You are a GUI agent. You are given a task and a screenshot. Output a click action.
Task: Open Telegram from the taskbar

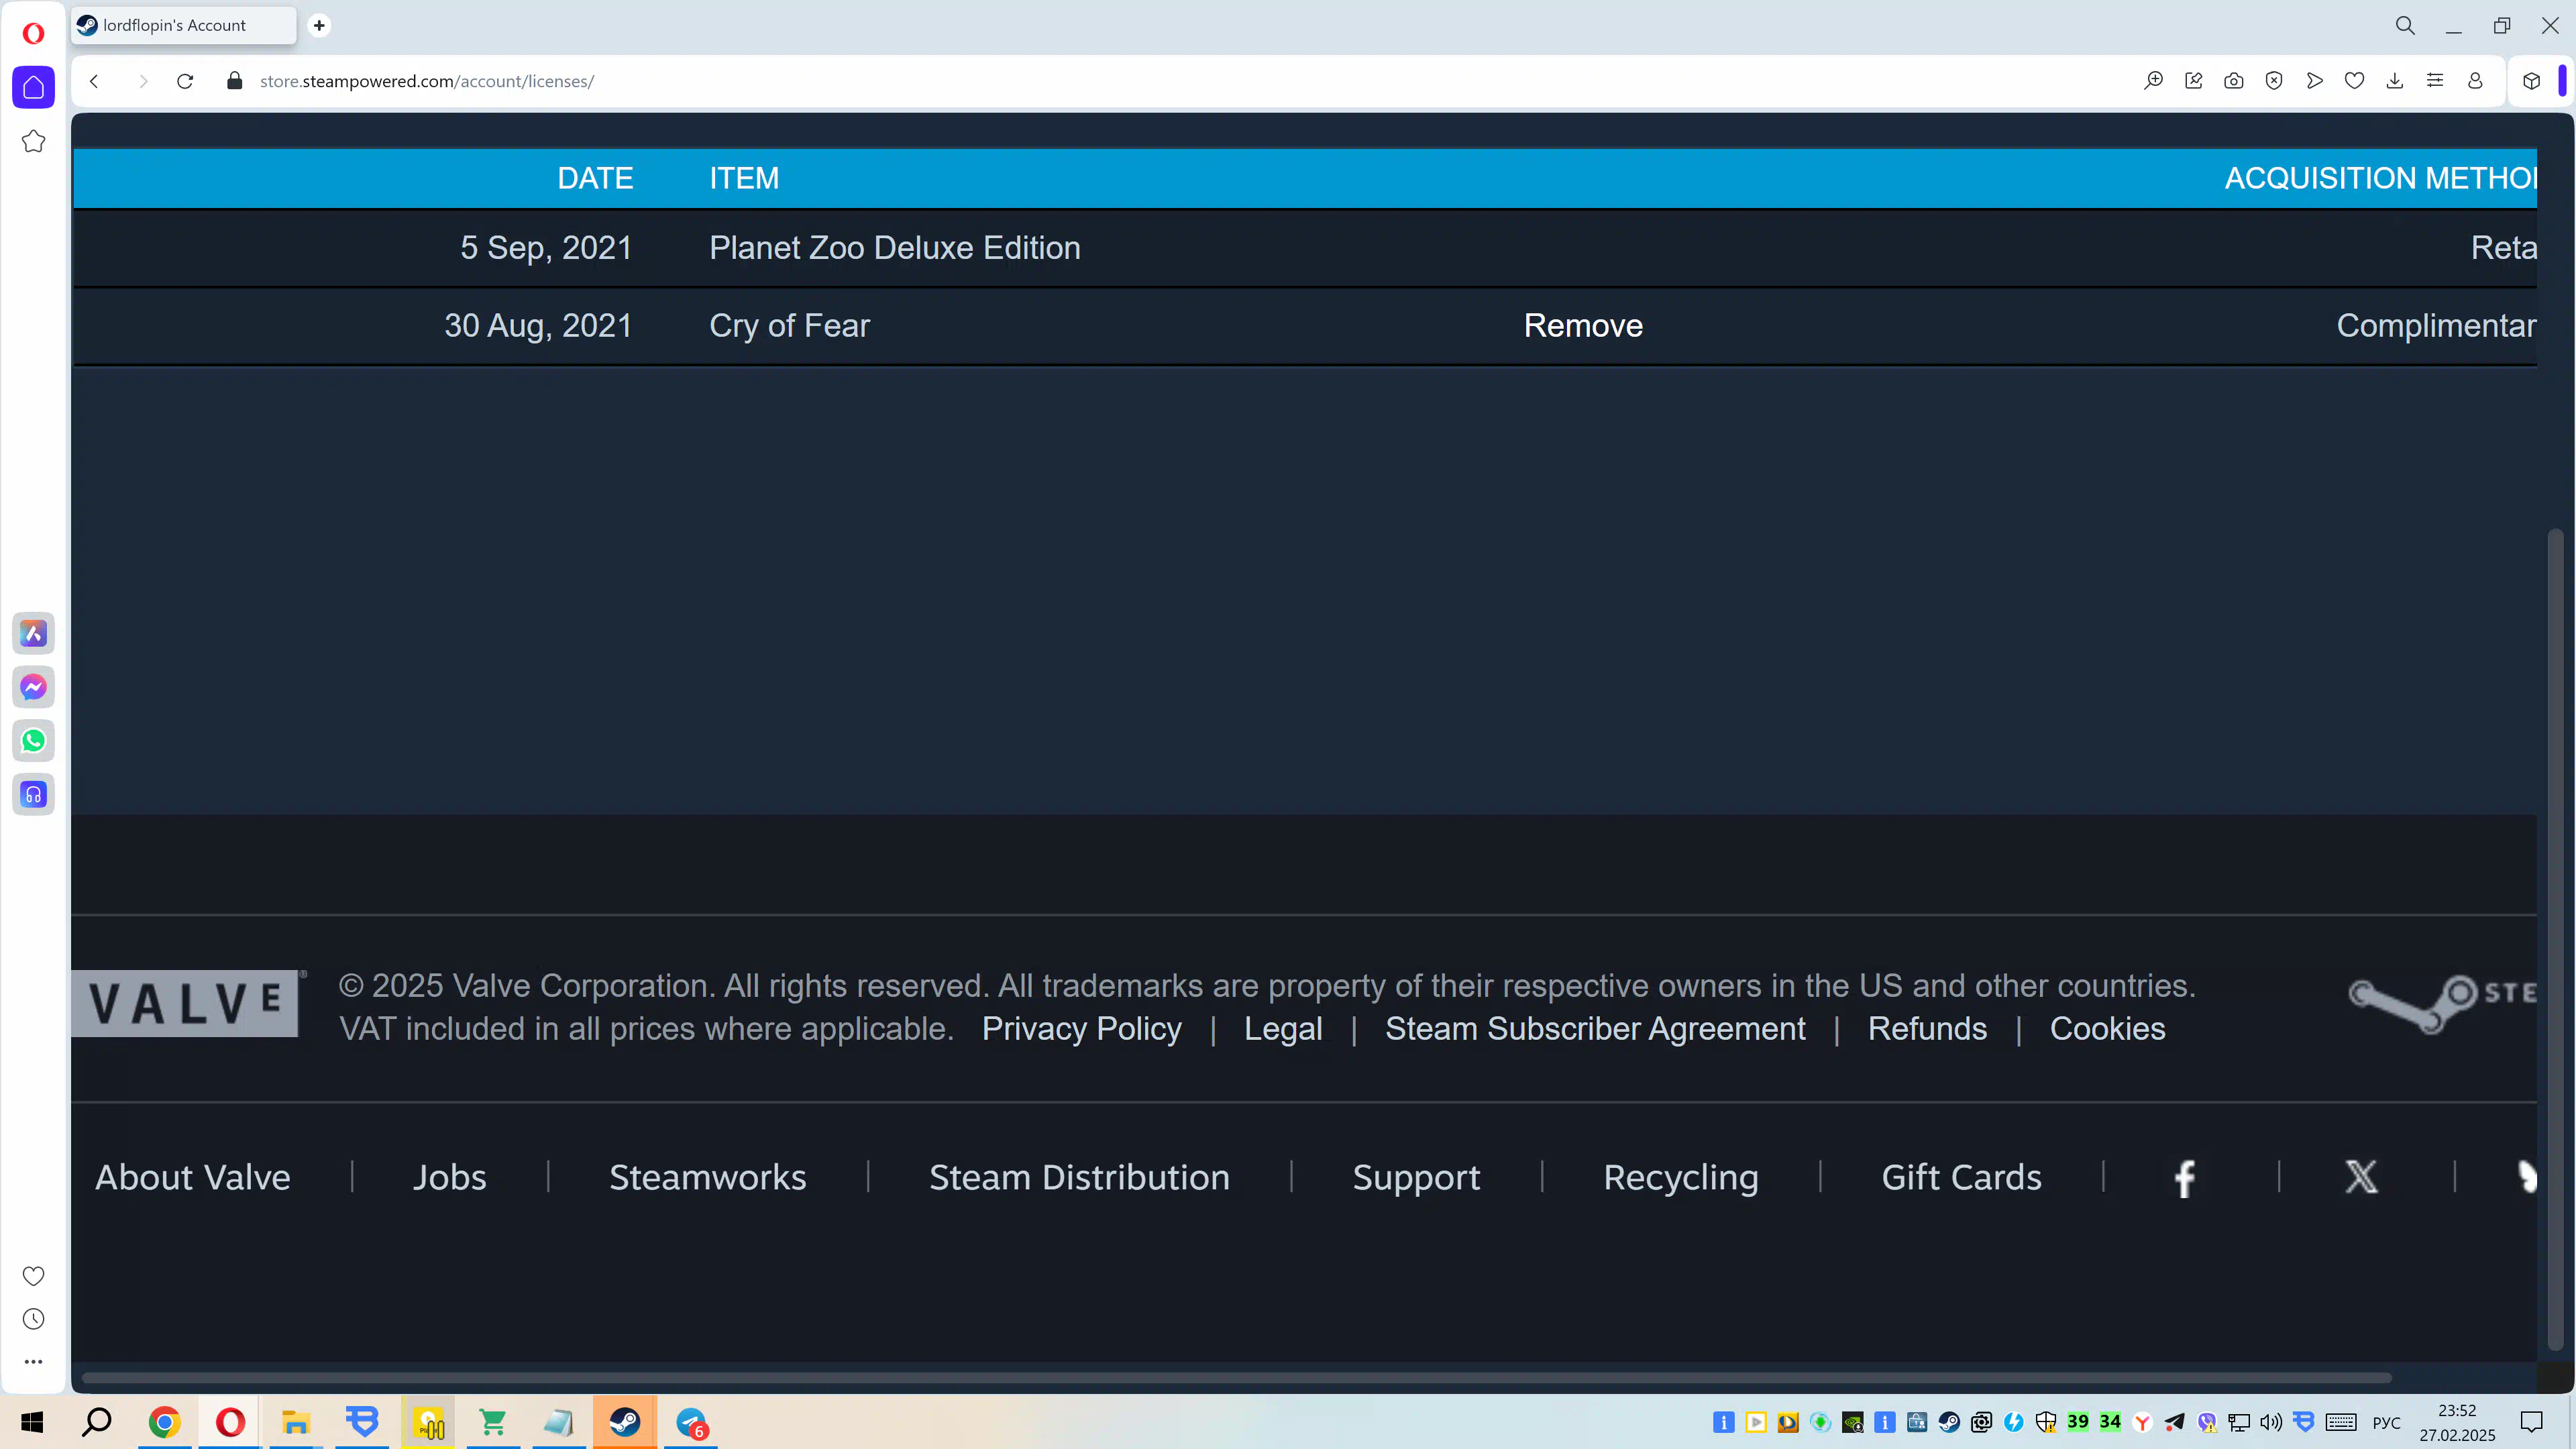coord(691,1422)
